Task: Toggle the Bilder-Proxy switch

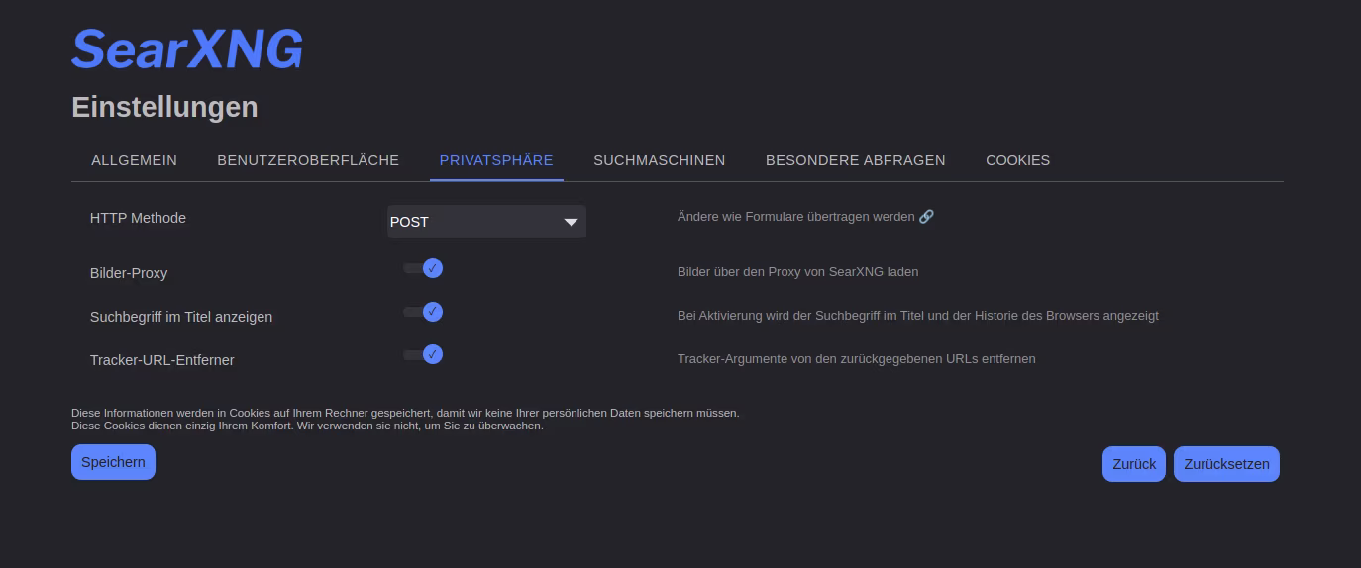Action: coord(423,268)
